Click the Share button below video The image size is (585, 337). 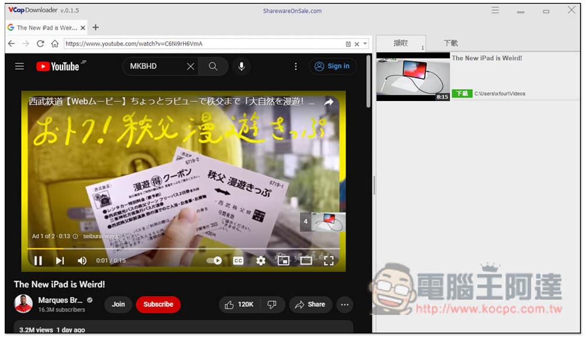311,304
